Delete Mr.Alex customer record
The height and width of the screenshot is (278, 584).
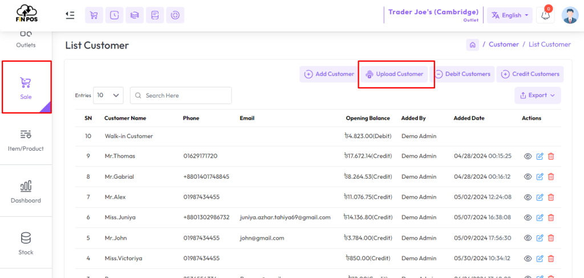point(551,197)
